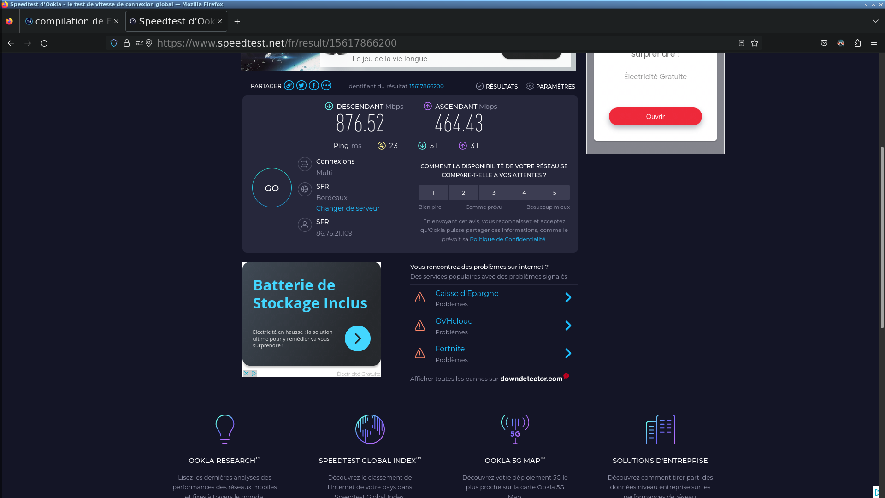The height and width of the screenshot is (498, 885).
Task: Open Firefox application hamburger menu
Action: tap(874, 43)
